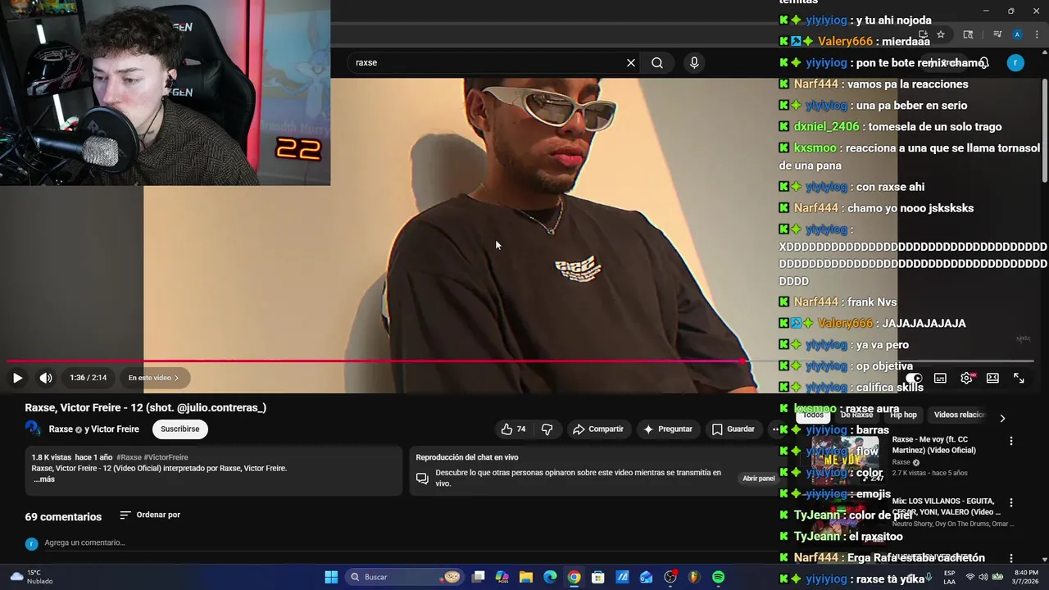Open Microsoft Edge from the taskbar
Image resolution: width=1049 pixels, height=590 pixels.
[550, 577]
